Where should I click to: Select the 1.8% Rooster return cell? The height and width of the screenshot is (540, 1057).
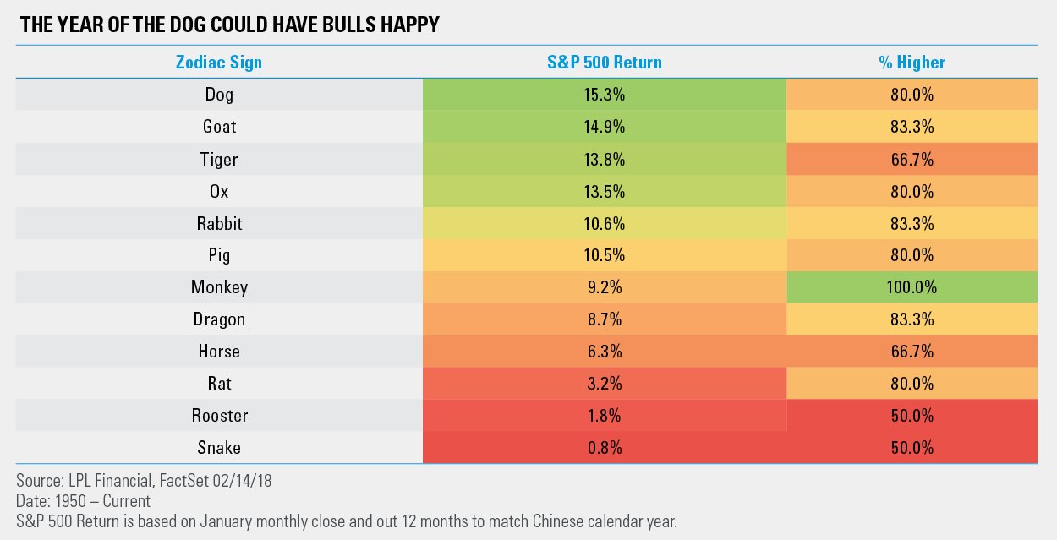604,416
